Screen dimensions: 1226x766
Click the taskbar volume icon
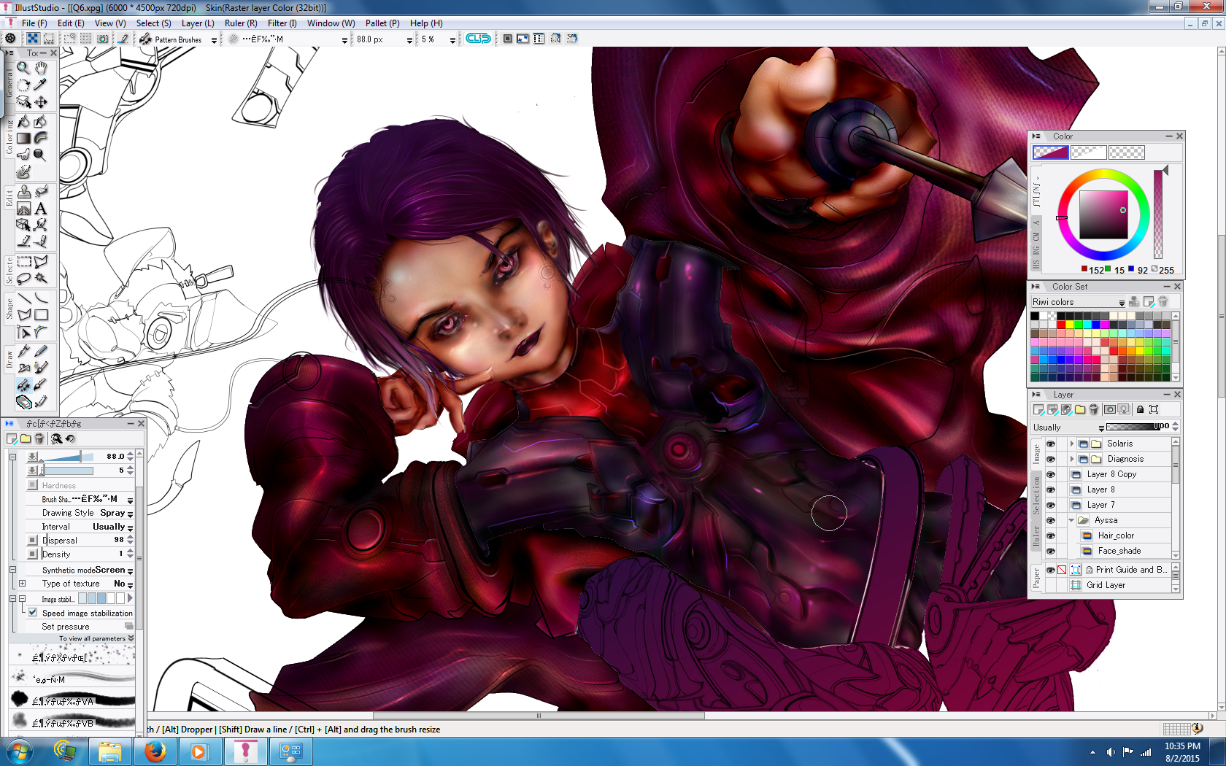1111,752
